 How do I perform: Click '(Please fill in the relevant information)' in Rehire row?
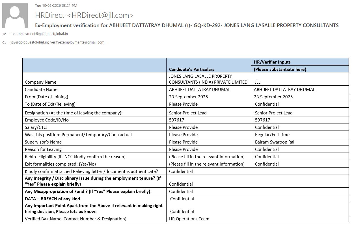[207, 157]
